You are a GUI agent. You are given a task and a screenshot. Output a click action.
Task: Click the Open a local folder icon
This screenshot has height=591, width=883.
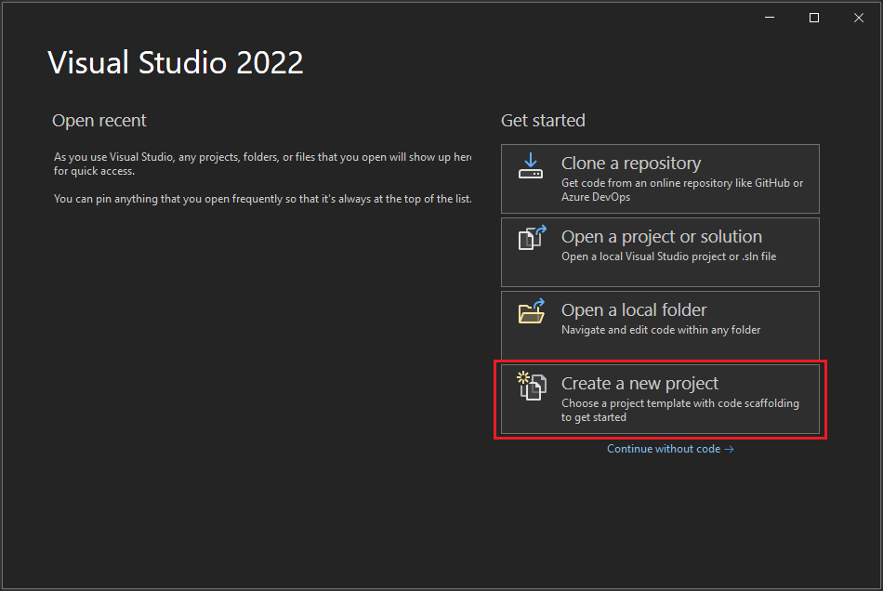531,312
